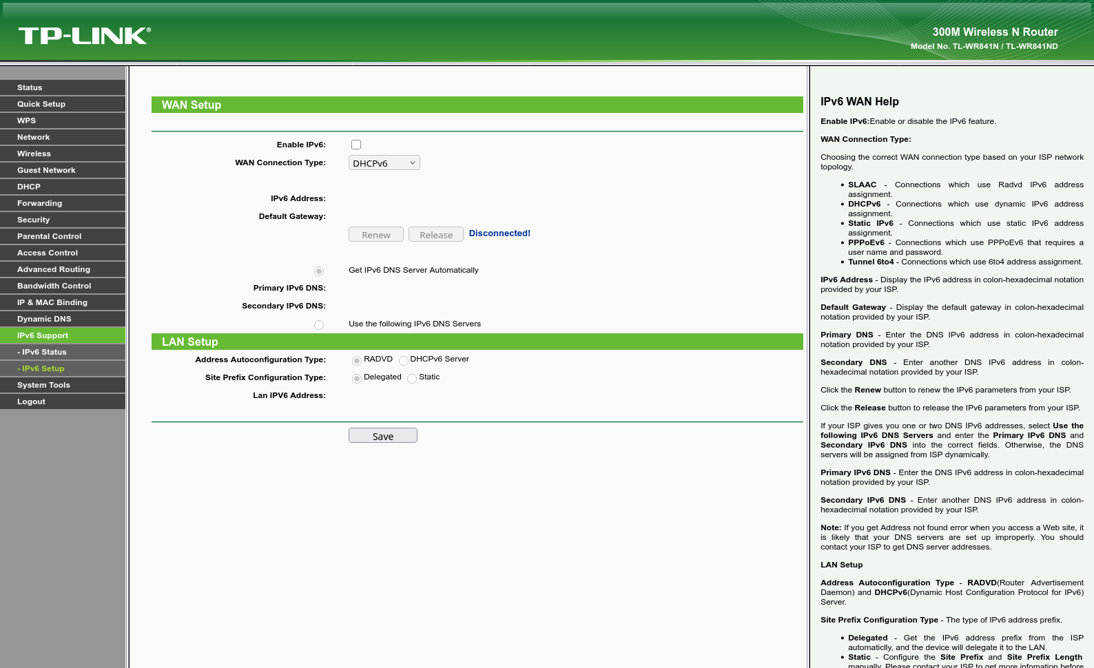This screenshot has width=1094, height=668.
Task: Open the IPv6 Status submenu
Action: pyautogui.click(x=63, y=352)
